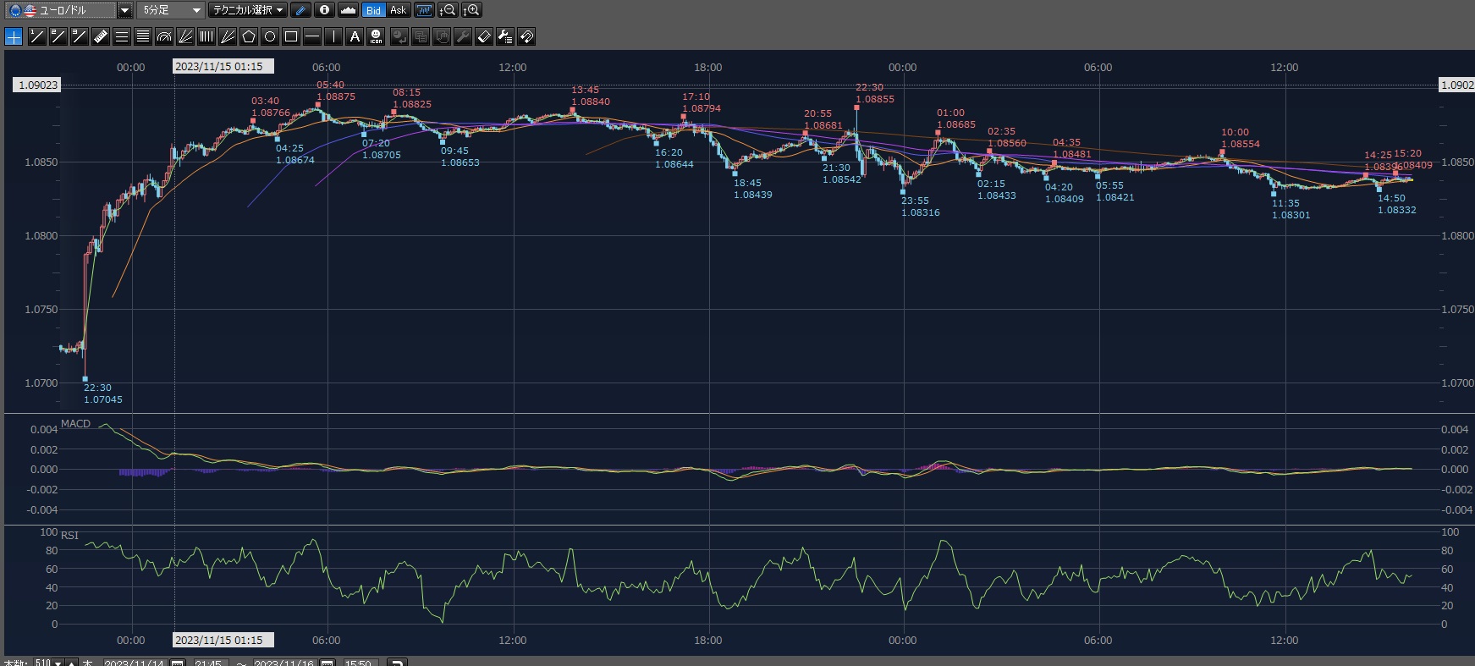This screenshot has width=1475, height=666.
Task: Zoom out of the chart
Action: tap(448, 10)
